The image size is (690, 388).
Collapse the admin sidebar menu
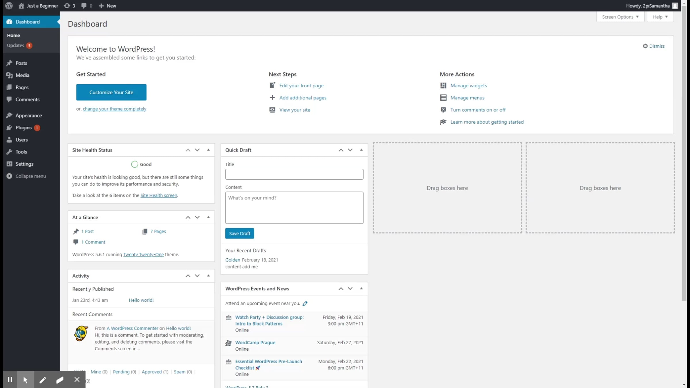point(26,176)
